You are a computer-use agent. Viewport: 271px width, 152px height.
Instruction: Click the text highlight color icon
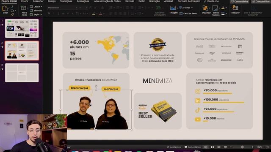tap(94, 14)
